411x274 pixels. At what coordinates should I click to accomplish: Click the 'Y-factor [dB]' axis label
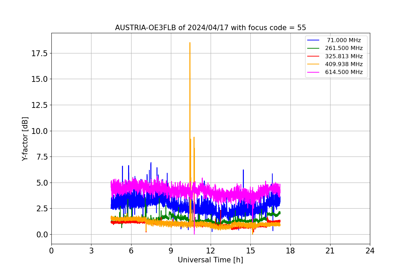click(25, 139)
